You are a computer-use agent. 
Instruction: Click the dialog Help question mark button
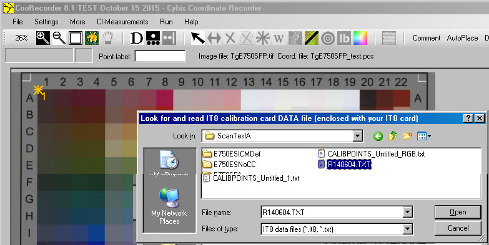[x=468, y=118]
